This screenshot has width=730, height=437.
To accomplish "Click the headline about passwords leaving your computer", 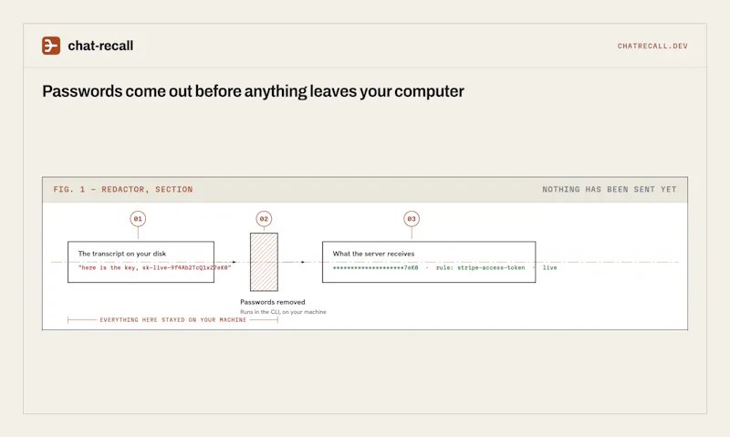I will pos(254,91).
